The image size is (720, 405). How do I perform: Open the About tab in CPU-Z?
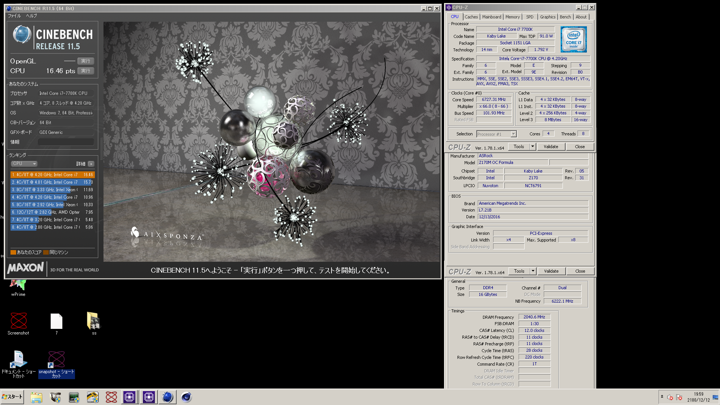pyautogui.click(x=581, y=17)
